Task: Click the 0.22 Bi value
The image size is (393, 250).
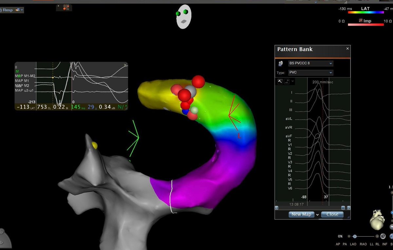Action: [59, 107]
